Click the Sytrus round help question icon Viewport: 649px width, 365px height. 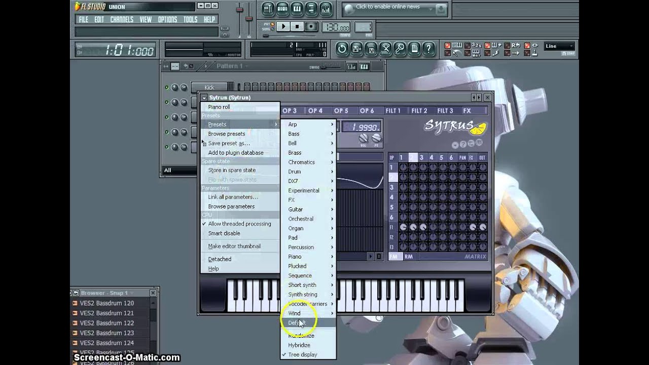tap(463, 144)
